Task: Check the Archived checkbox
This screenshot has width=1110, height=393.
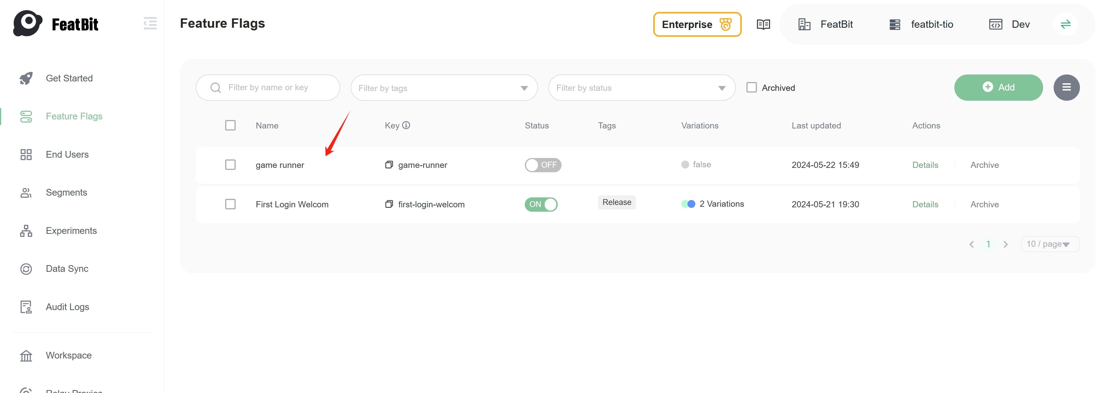Action: point(751,88)
